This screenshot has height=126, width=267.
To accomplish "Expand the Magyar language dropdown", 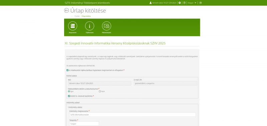I will (x=192, y=3).
